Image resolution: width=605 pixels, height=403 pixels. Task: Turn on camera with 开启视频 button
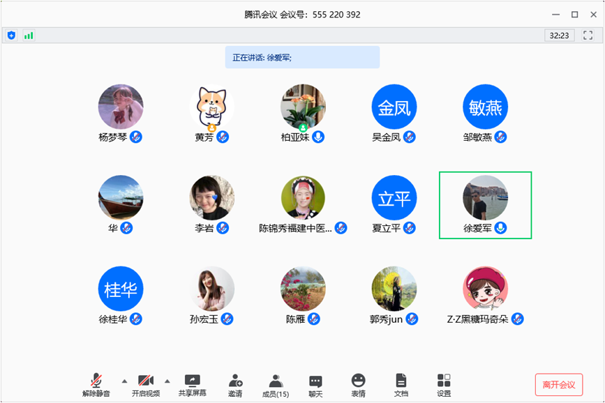pos(145,381)
